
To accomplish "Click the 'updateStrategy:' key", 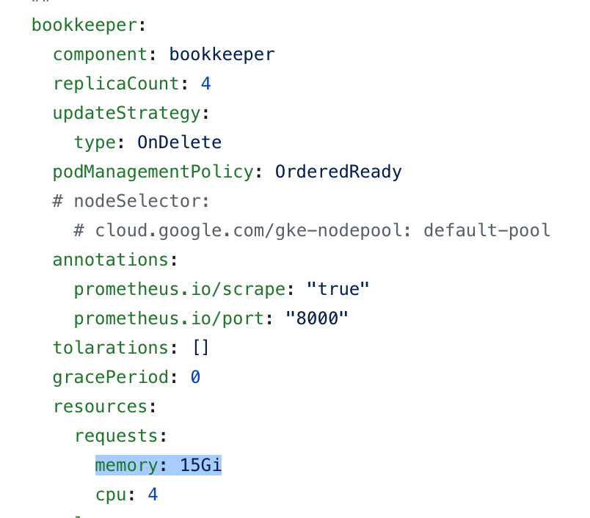I will 131,114.
